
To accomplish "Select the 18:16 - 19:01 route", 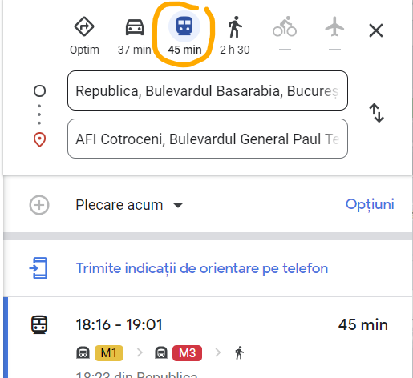I will 208,337.
